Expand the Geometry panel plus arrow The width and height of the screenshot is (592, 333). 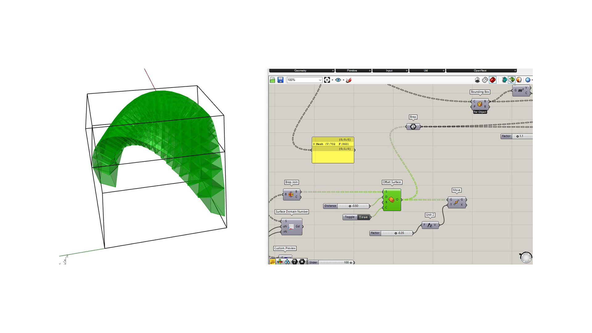coord(333,71)
